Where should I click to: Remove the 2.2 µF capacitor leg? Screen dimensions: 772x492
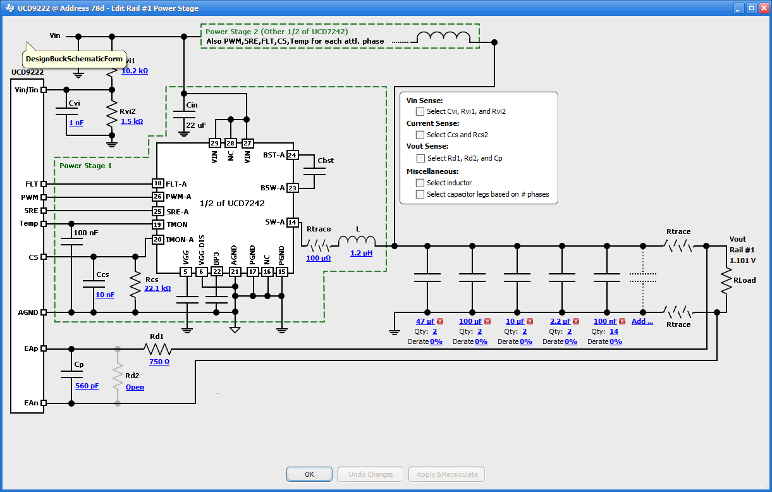(x=576, y=321)
